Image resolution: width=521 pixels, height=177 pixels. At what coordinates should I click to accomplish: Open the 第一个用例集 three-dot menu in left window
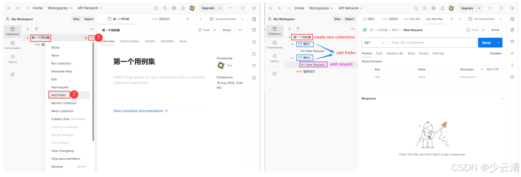tap(92, 38)
